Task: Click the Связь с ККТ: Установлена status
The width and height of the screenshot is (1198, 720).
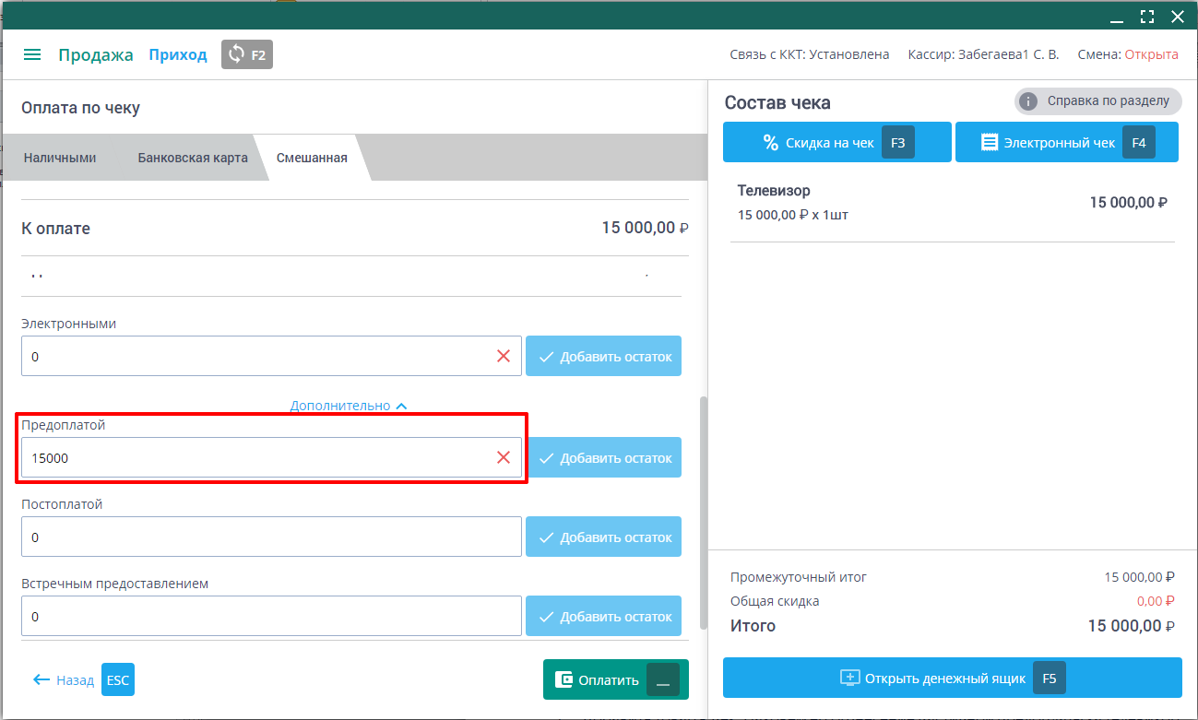Action: [x=810, y=54]
